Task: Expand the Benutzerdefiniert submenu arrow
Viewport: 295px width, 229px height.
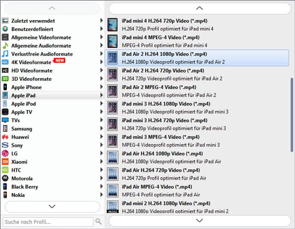Action: coord(101,29)
